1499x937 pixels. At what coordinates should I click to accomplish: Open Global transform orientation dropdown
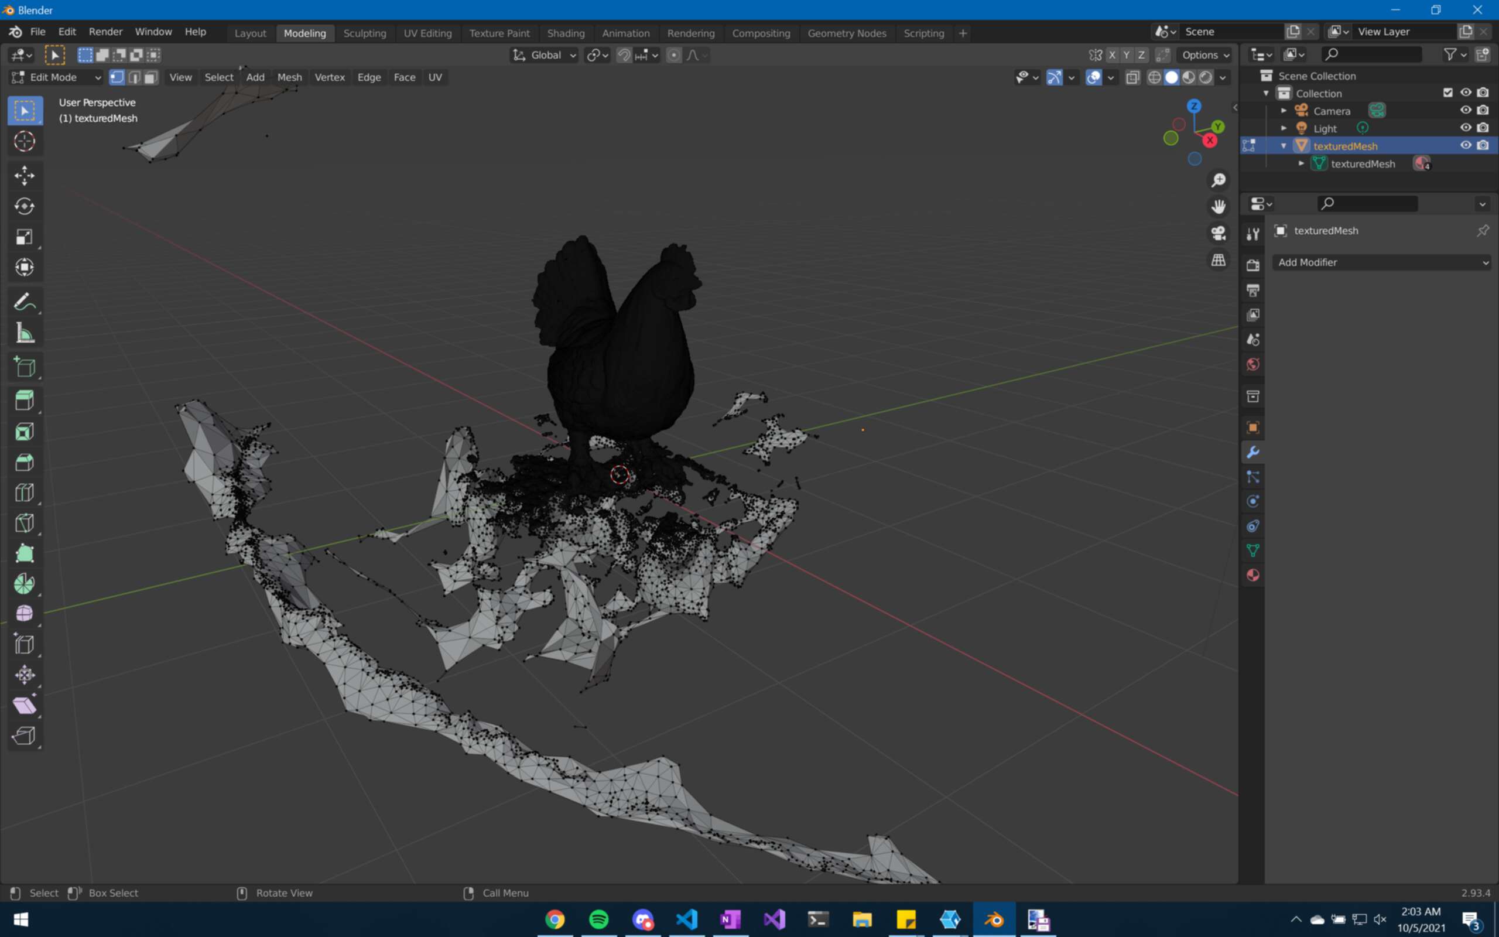point(545,55)
